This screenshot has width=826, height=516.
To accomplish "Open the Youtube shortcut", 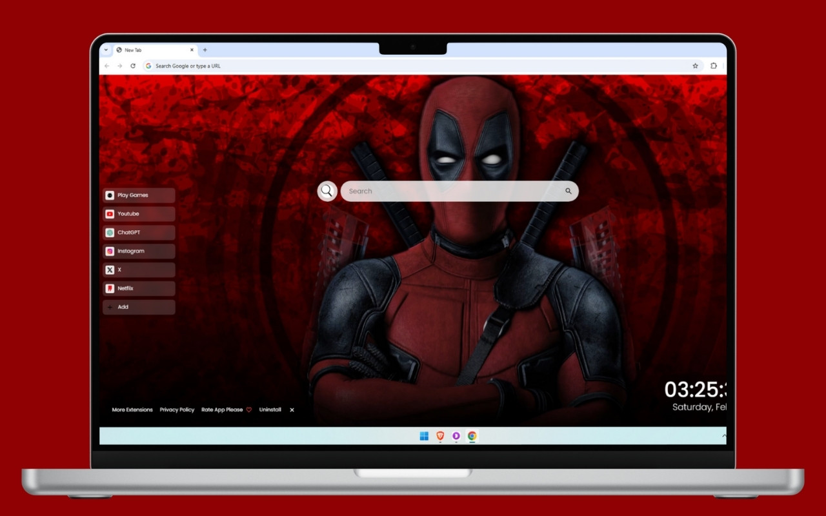I will coord(139,214).
